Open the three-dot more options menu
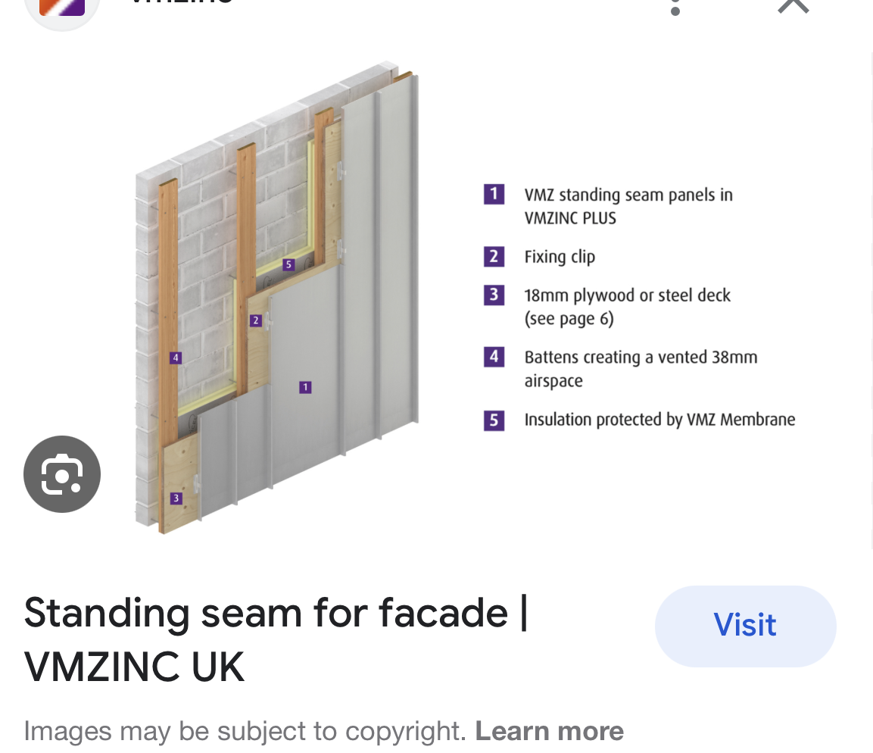This screenshot has width=873, height=753. pyautogui.click(x=675, y=6)
